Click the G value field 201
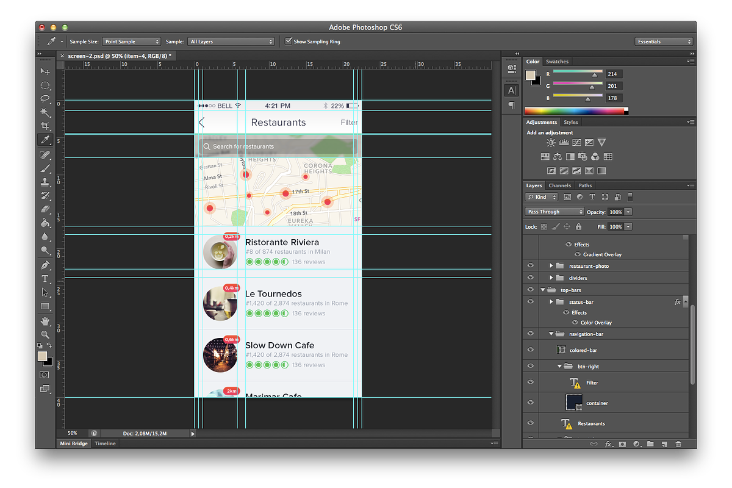Screen dimensions: 732x488 click(614, 86)
